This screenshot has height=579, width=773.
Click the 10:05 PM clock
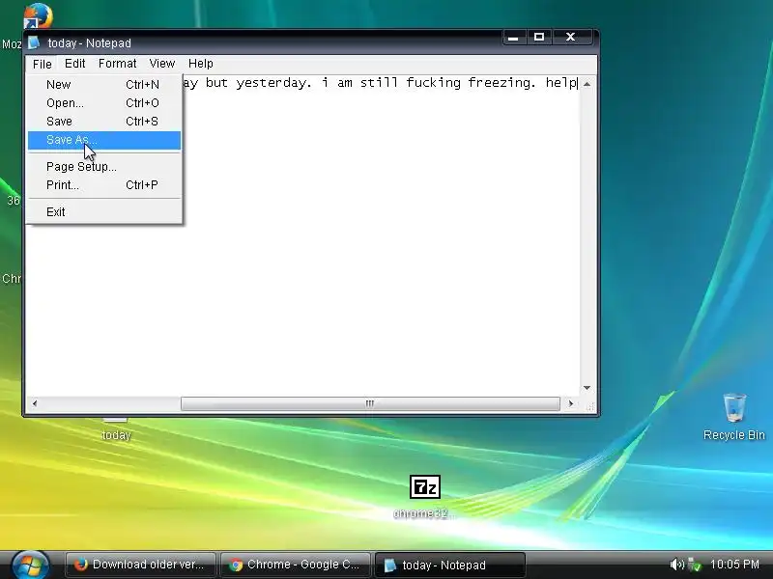tap(734, 565)
